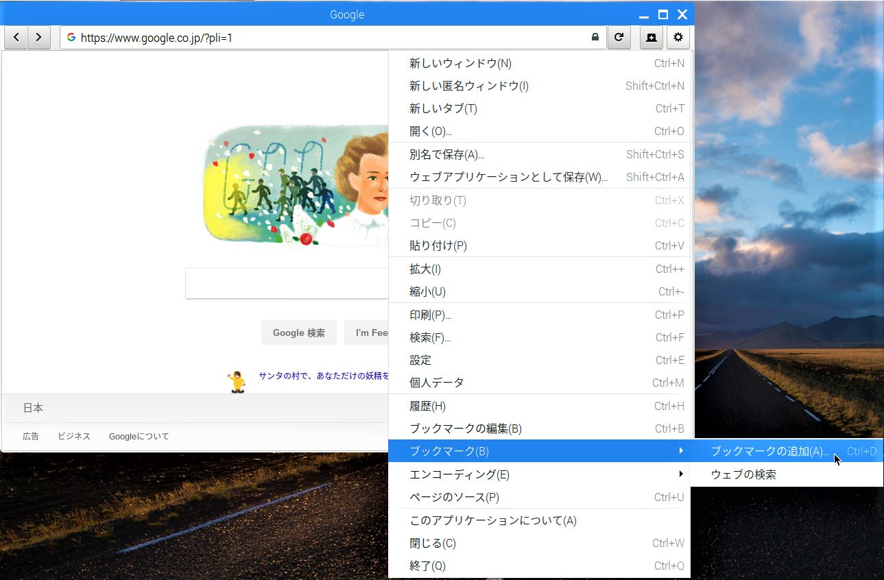
Task: Open the サンタの村 promotional link
Action: click(x=324, y=376)
